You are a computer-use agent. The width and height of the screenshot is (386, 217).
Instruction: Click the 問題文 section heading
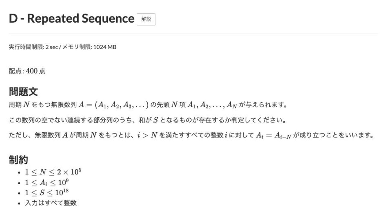point(23,92)
